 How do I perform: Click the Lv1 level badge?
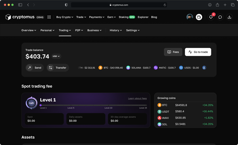(31, 103)
